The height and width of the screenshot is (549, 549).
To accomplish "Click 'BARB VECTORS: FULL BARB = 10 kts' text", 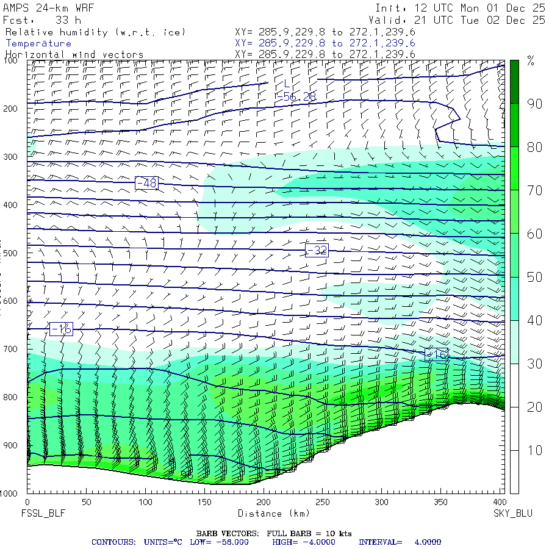I will click(274, 534).
